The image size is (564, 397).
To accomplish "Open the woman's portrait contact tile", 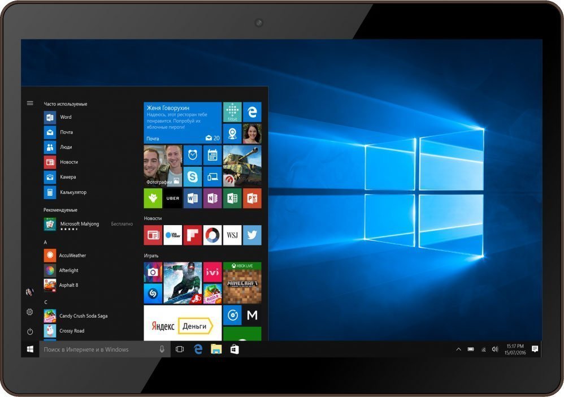I will point(252,133).
